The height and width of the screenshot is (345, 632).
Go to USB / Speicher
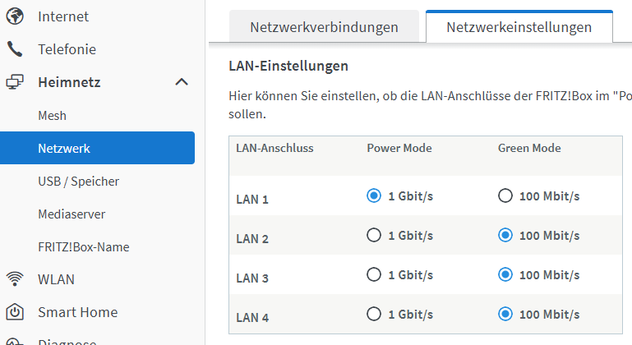click(78, 182)
